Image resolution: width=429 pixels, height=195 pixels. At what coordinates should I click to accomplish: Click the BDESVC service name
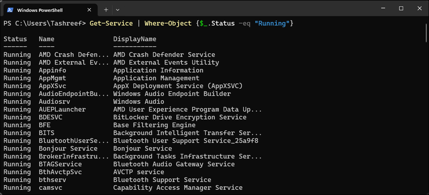coord(50,117)
